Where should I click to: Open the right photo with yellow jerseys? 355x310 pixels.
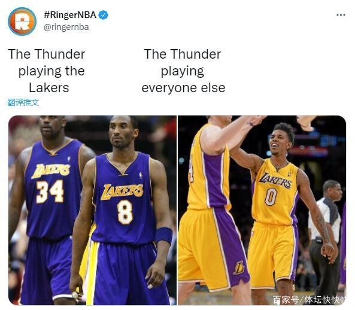point(262,210)
